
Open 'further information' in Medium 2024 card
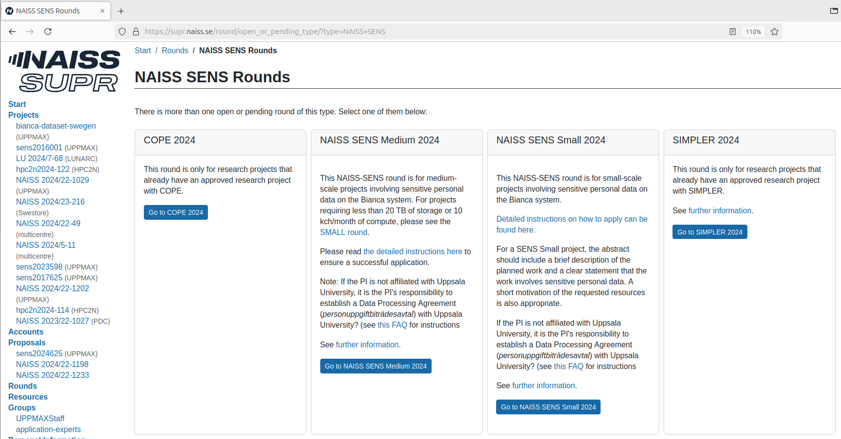[x=367, y=344]
